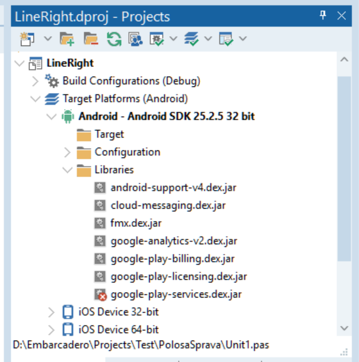Collapse the Libraries folder node

(68, 170)
